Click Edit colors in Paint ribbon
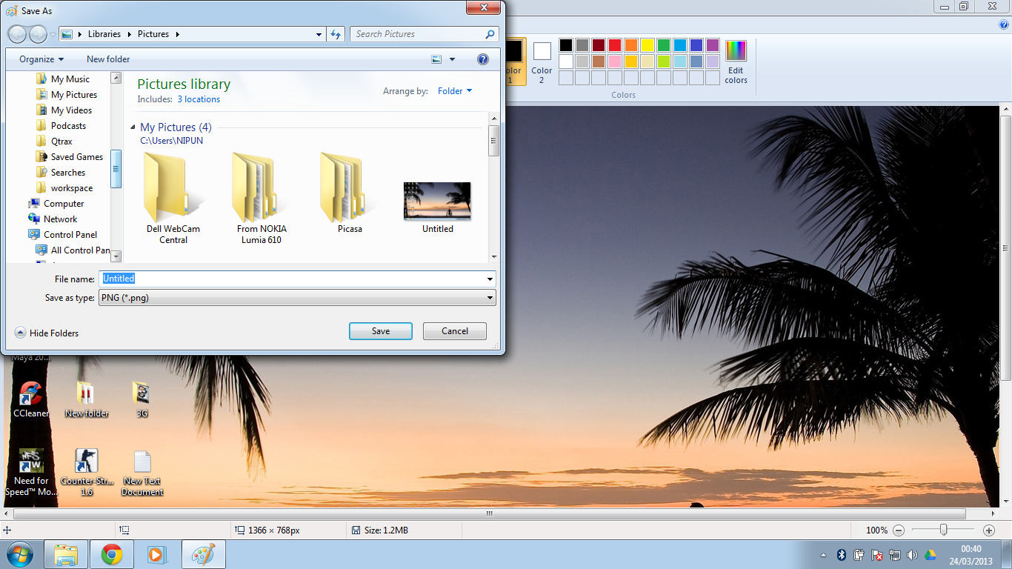1012x569 pixels. [736, 62]
